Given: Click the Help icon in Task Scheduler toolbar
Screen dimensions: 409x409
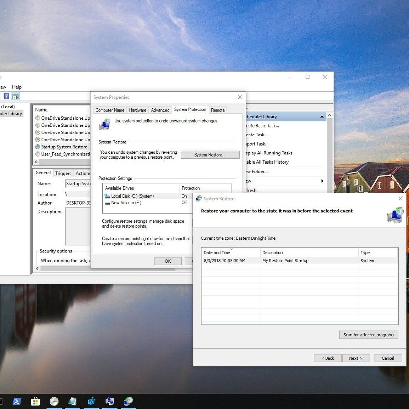Looking at the screenshot, I should [6, 97].
